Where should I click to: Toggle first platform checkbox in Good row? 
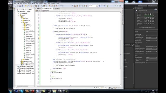tap(145, 20)
